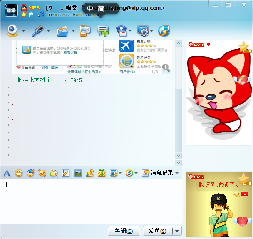Viewport: 253px width, 239px height.
Task: Click the send SMS message icon
Action: [85, 31]
